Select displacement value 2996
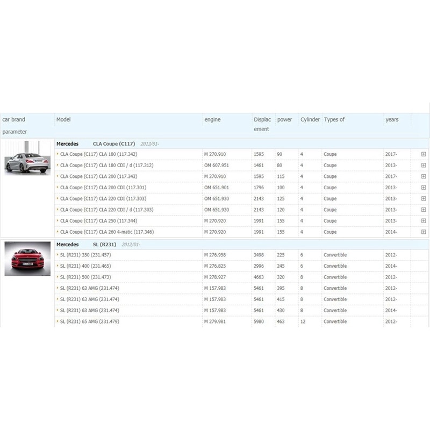The image size is (430, 430). [x=259, y=266]
